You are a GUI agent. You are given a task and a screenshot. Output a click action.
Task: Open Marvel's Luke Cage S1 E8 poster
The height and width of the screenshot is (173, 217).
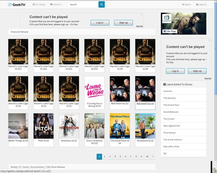pyautogui.click(x=145, y=52)
